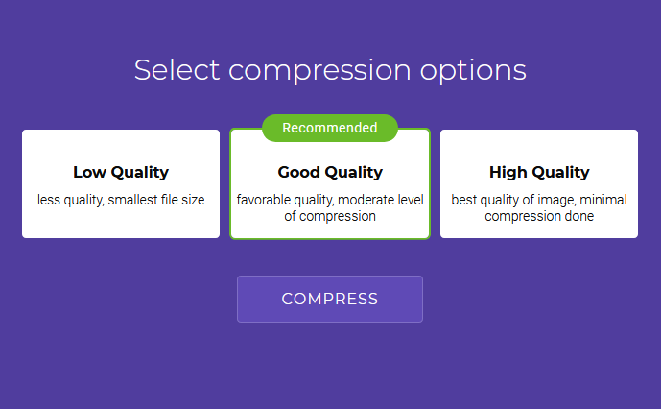Choose the minimal compression option
This screenshot has width=661, height=409.
click(539, 183)
